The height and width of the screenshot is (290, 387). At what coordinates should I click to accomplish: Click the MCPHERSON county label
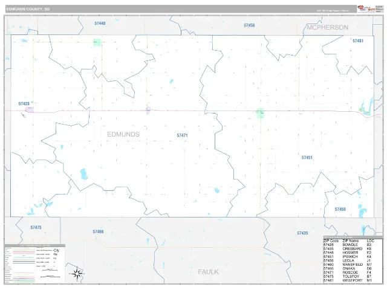[x=327, y=27]
